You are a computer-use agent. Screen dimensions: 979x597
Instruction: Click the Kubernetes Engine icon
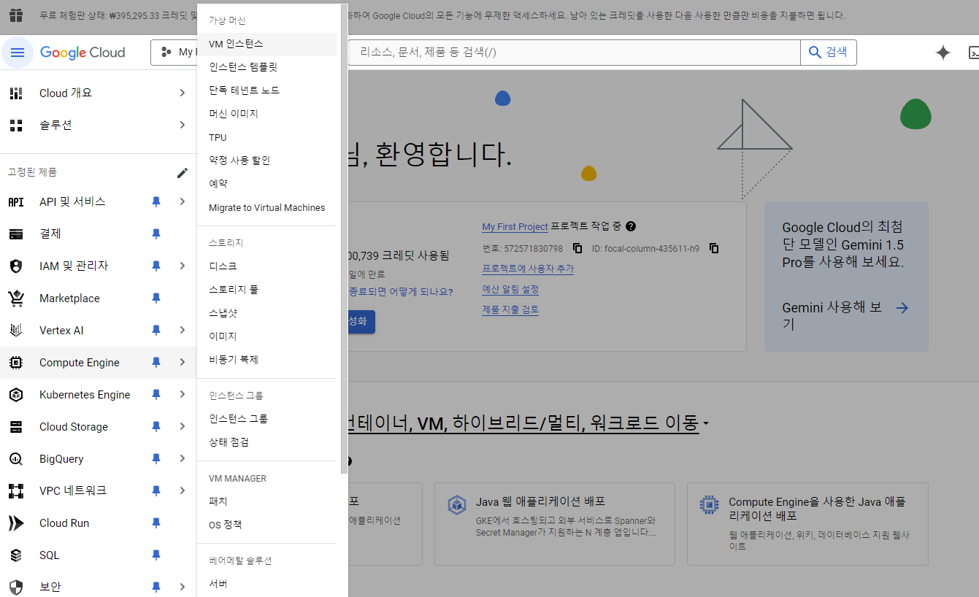pyautogui.click(x=16, y=395)
